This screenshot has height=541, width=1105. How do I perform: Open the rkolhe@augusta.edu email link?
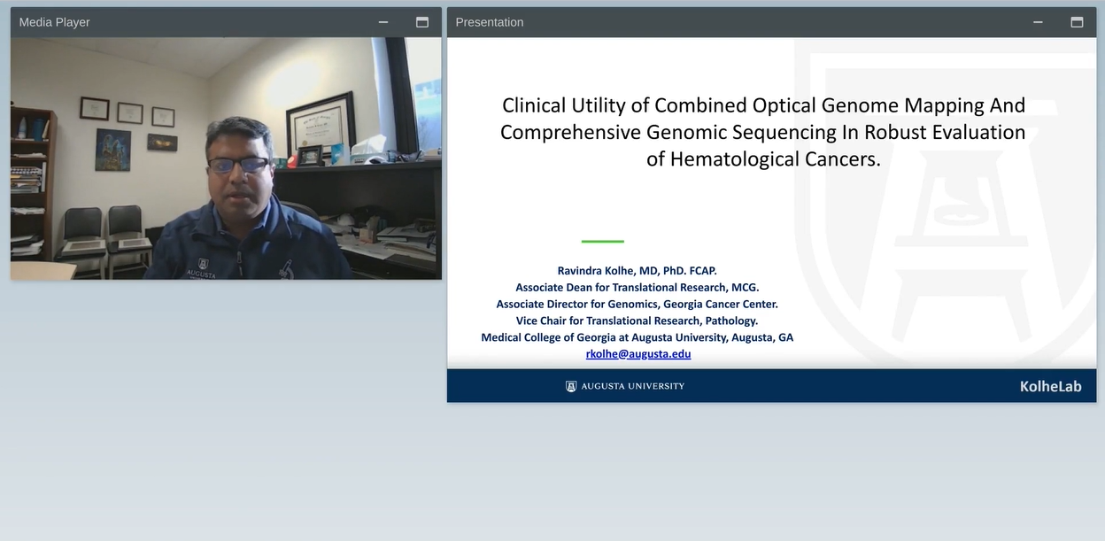(x=638, y=353)
